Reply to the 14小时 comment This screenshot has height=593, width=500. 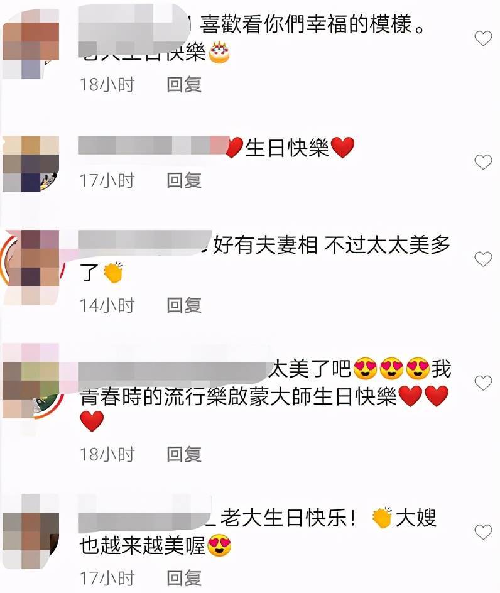tap(184, 305)
